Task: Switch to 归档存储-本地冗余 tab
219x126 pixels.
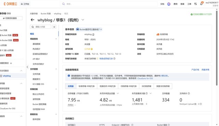Action: (129, 86)
